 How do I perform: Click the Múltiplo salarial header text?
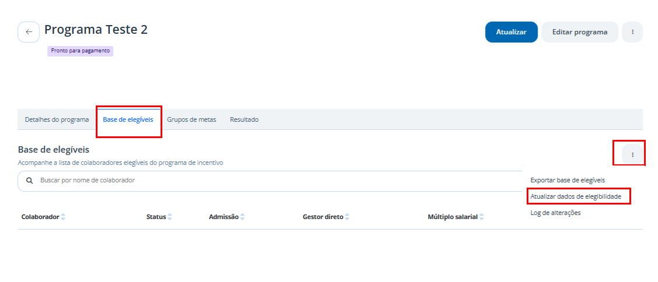pyautogui.click(x=453, y=217)
